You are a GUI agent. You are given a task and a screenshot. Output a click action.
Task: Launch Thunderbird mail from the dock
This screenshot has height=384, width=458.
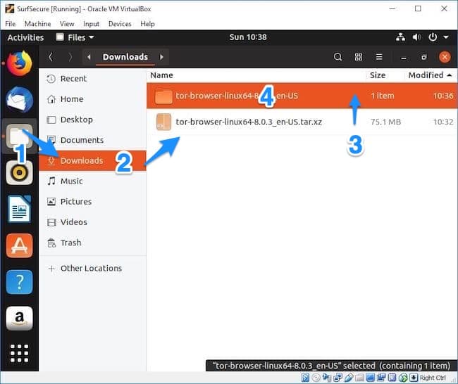(19, 100)
